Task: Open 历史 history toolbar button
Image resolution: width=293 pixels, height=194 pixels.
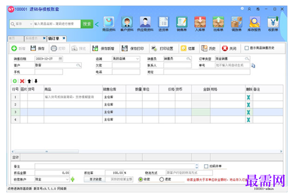Action: click(208, 48)
